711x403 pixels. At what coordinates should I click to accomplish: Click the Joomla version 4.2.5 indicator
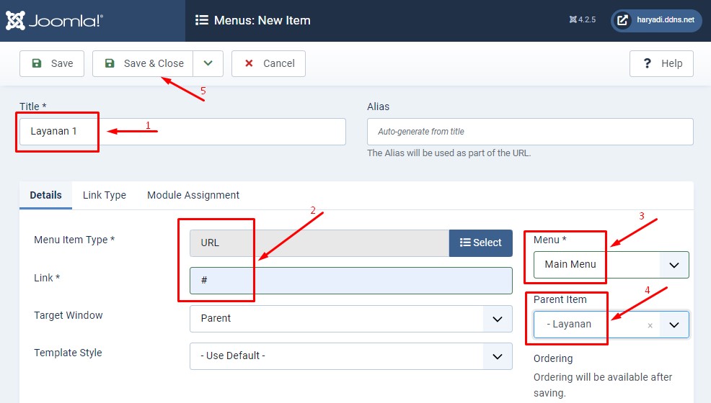pyautogui.click(x=582, y=20)
